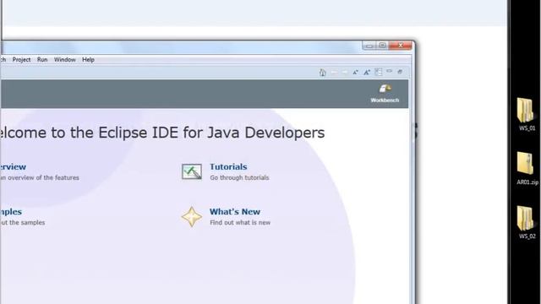This screenshot has width=541, height=304.
Task: Click the 'Go through tutorials' description
Action: (x=239, y=178)
